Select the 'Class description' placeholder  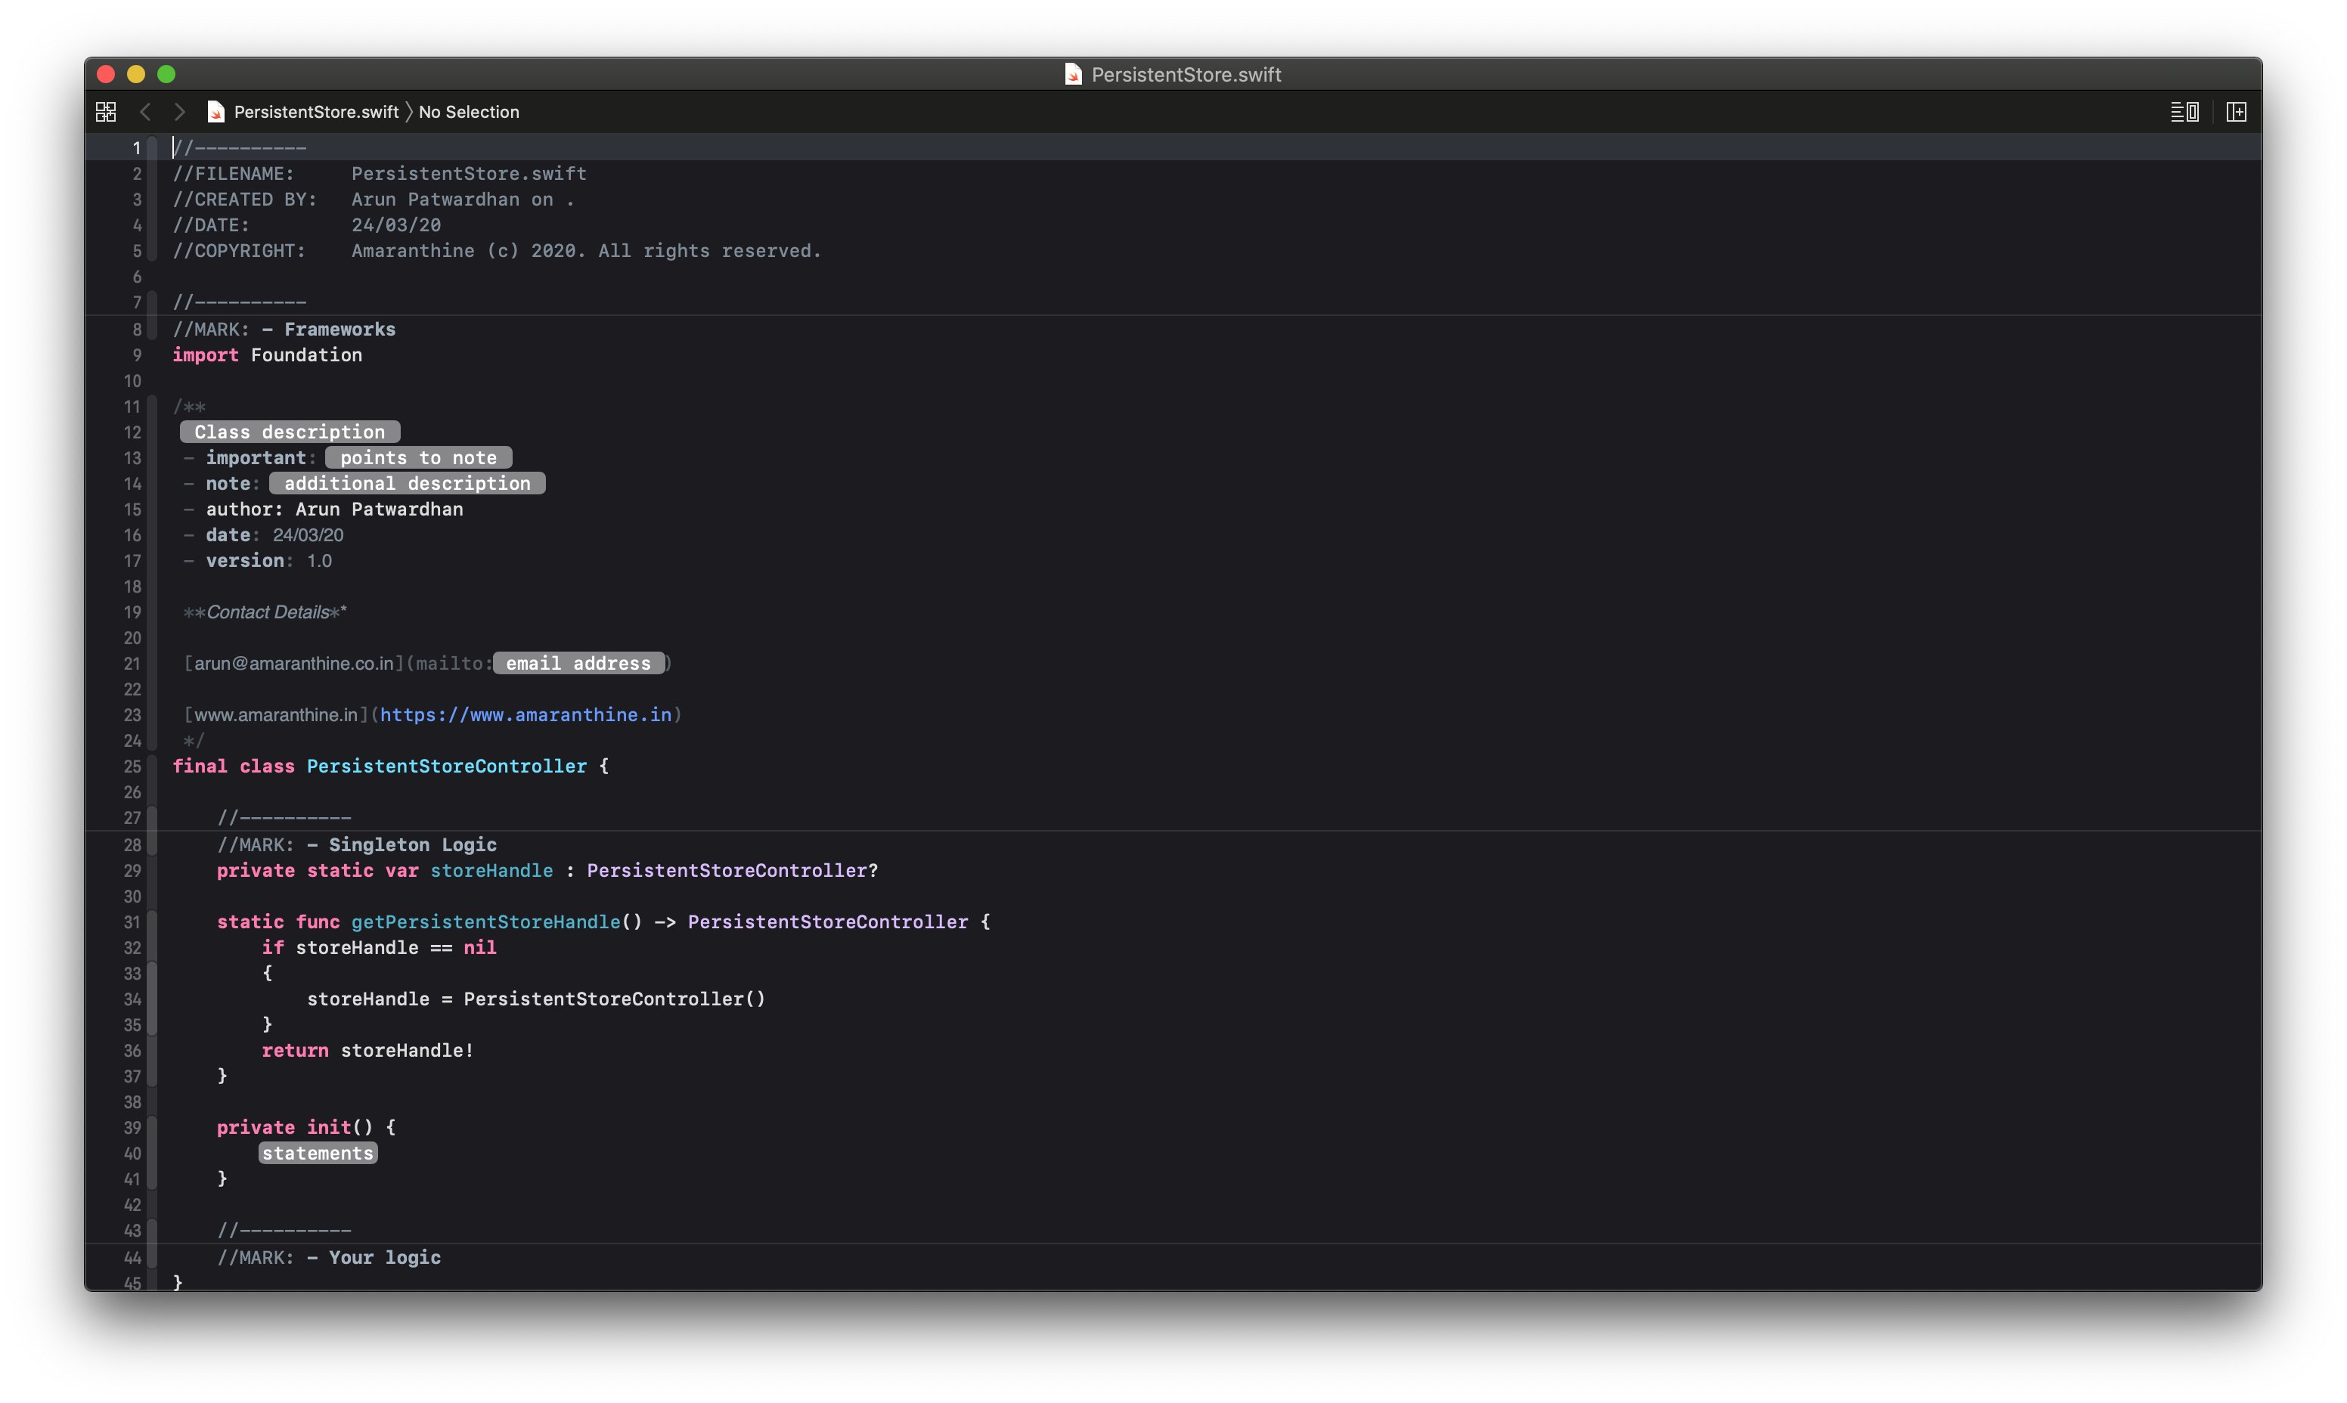[290, 432]
